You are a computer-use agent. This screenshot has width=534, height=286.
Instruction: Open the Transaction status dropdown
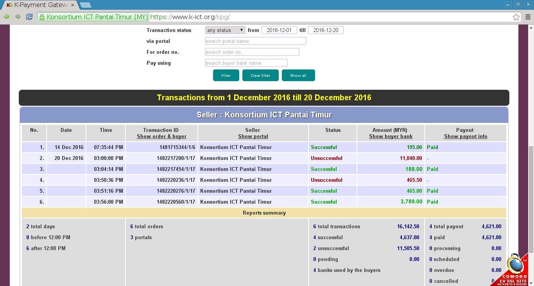tap(225, 30)
